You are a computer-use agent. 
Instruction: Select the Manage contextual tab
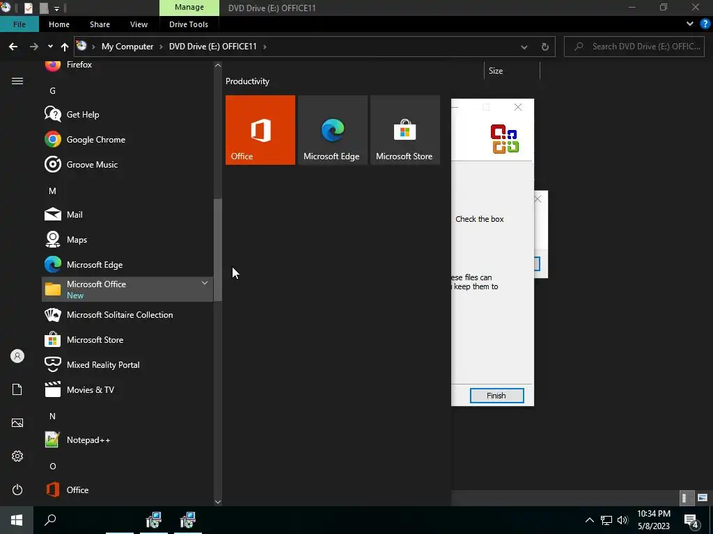189,7
